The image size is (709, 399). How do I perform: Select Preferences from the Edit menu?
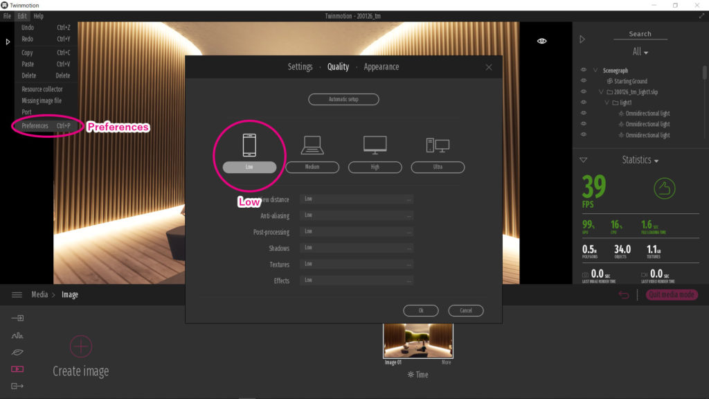(x=35, y=125)
